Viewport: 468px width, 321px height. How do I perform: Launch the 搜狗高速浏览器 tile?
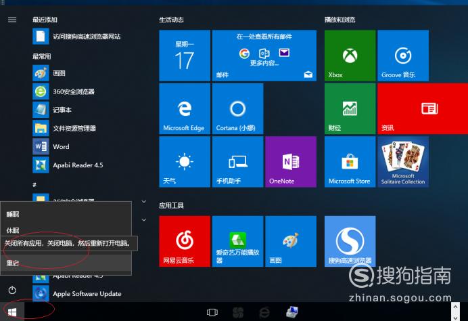350,241
